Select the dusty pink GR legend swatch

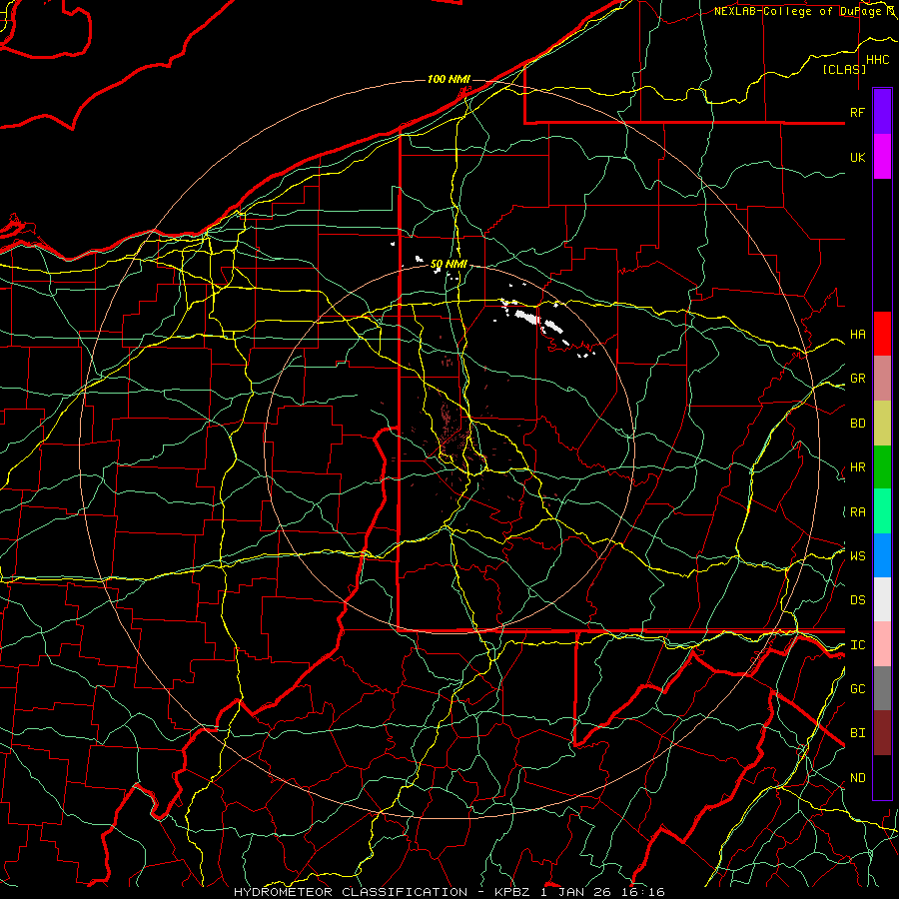(x=882, y=378)
